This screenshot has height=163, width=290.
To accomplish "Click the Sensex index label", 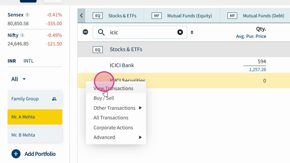I will pos(15,15).
